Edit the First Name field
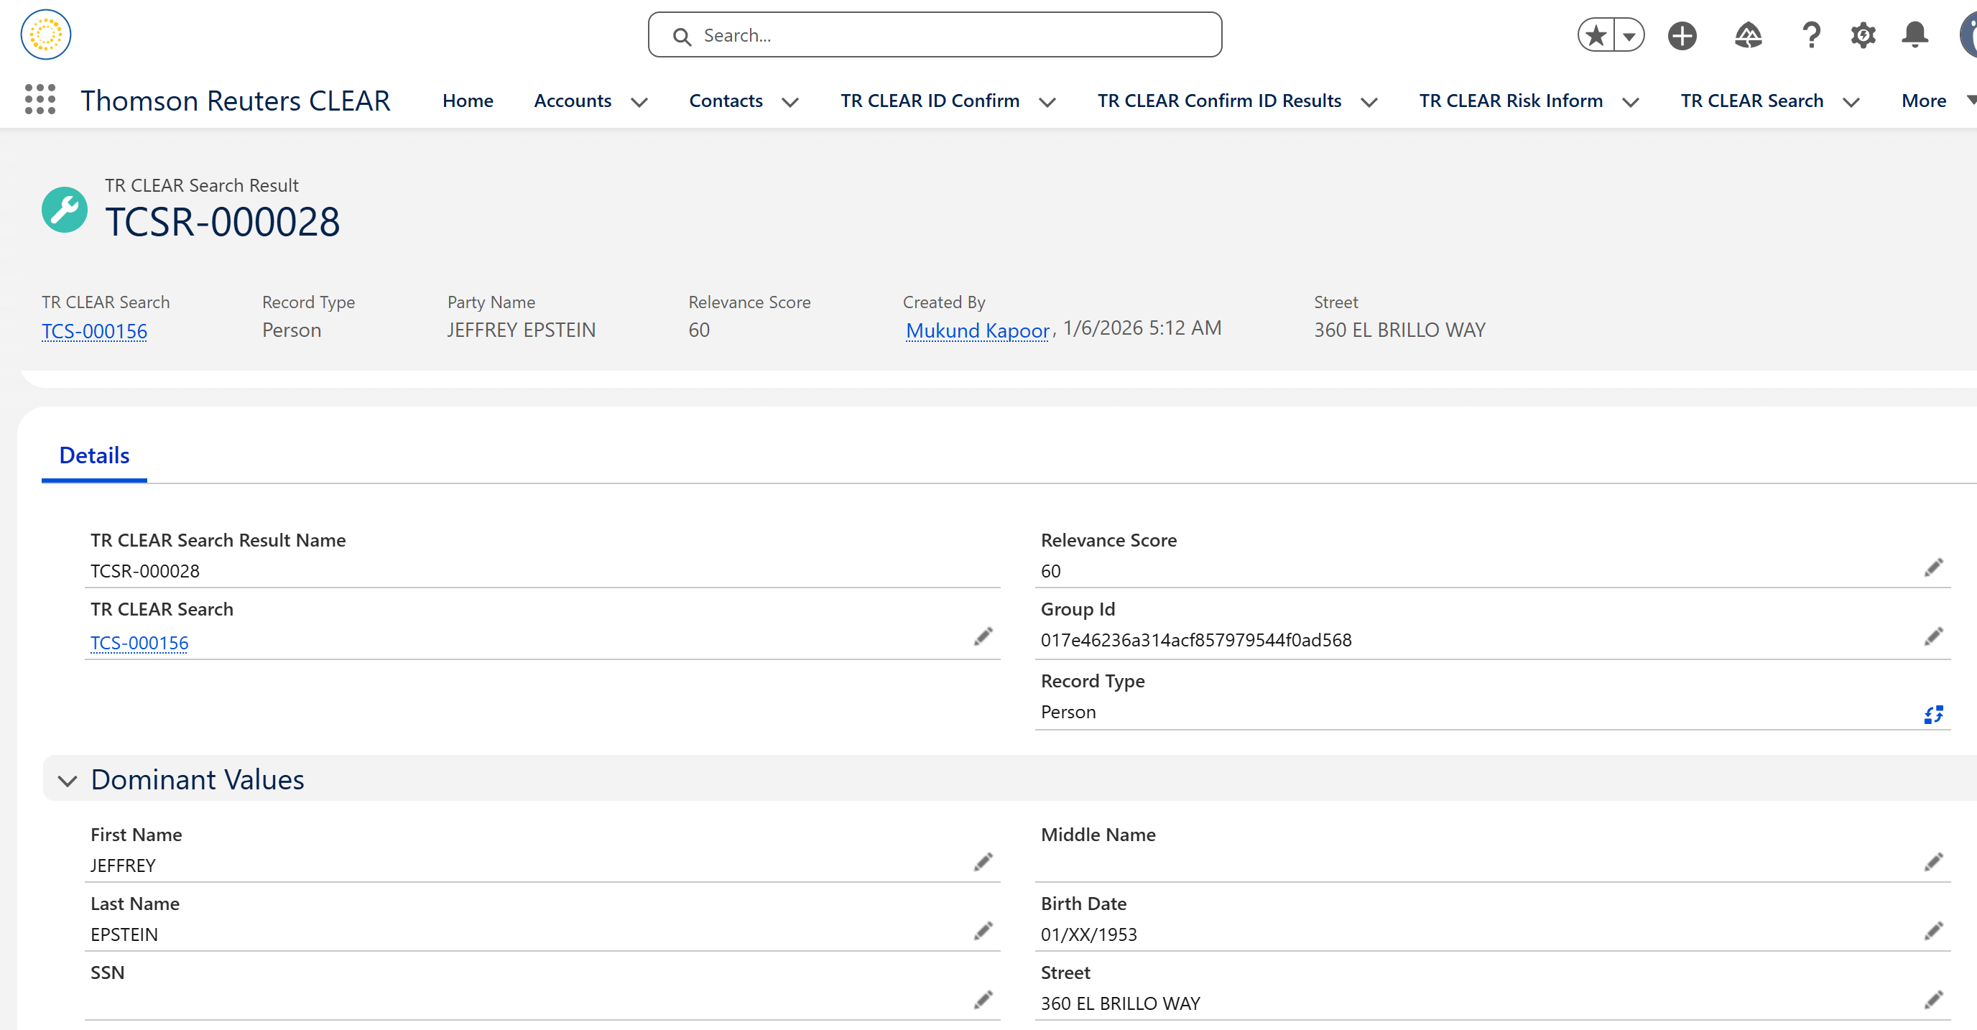This screenshot has width=1977, height=1030. (983, 862)
